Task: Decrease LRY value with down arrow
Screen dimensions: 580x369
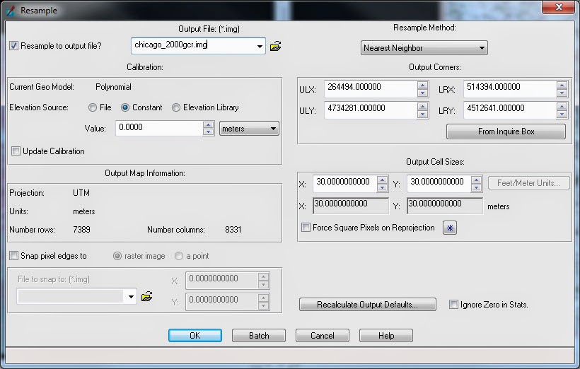Action: [562, 114]
